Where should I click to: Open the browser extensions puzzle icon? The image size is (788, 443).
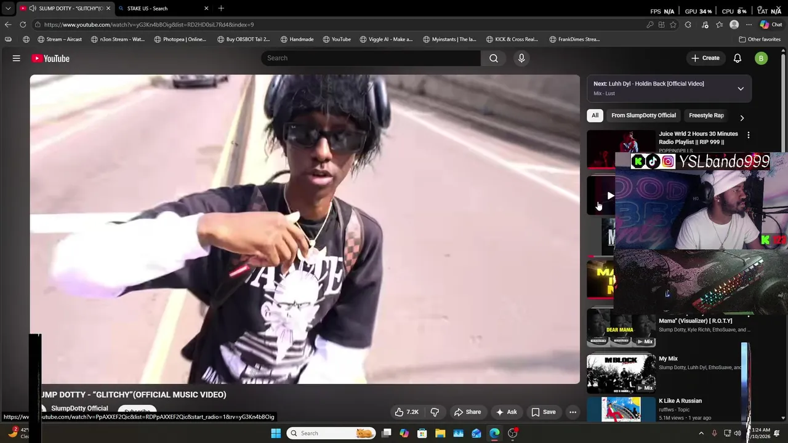688,25
